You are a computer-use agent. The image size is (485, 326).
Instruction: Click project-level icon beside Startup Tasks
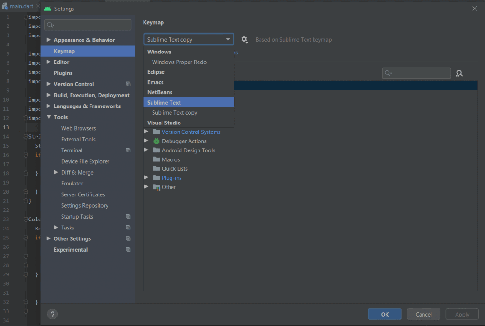pos(128,216)
